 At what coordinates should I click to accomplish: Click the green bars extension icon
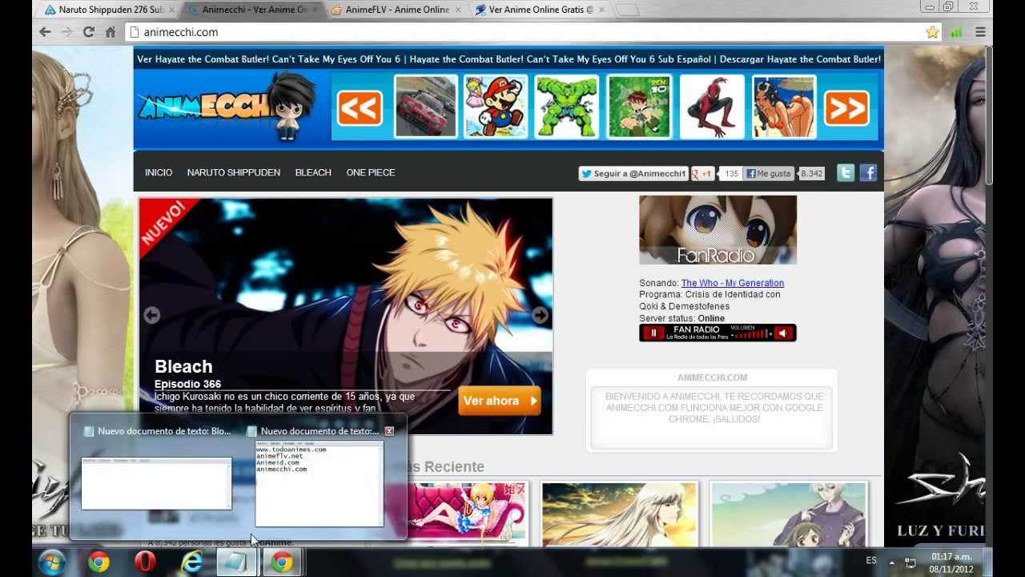pos(956,32)
